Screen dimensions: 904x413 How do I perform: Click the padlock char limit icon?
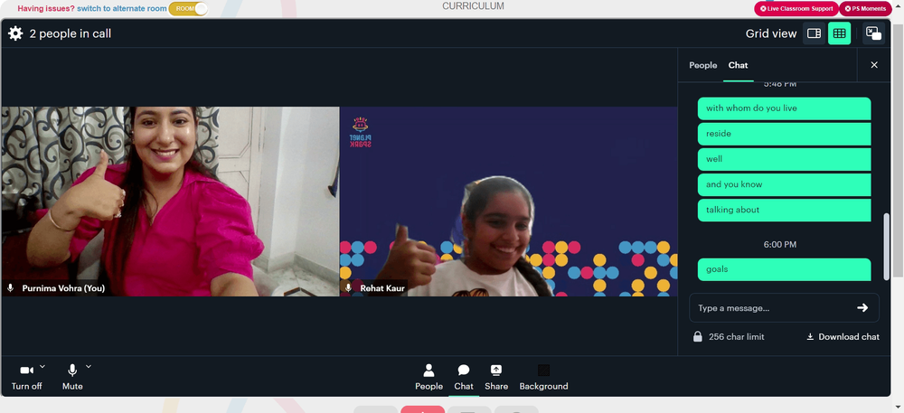pyautogui.click(x=698, y=336)
